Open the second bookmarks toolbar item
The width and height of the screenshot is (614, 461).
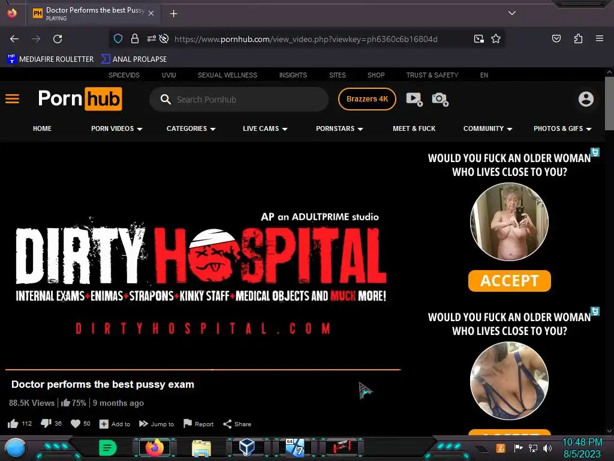[x=134, y=59]
